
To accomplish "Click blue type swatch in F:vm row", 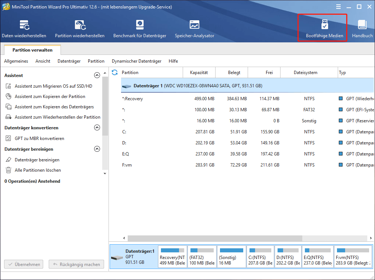I will point(341,165).
